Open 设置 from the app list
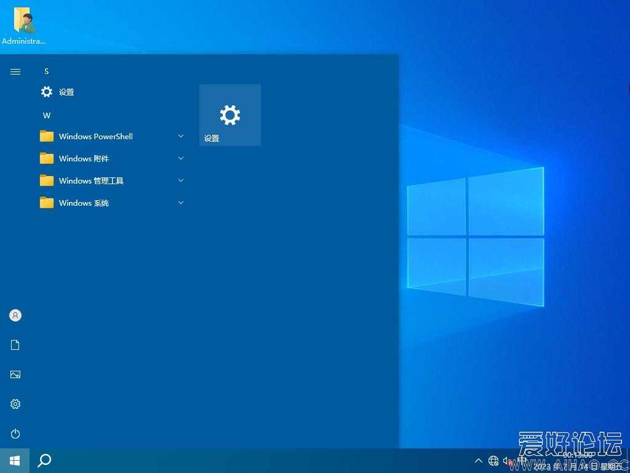 pos(66,92)
